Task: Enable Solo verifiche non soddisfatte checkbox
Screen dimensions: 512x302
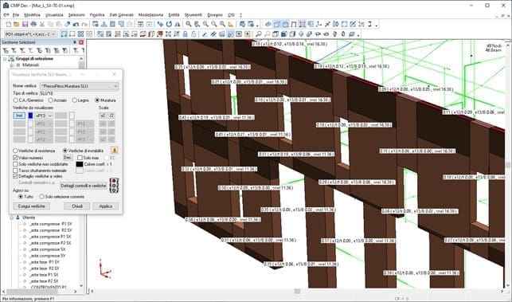Action: (15, 164)
